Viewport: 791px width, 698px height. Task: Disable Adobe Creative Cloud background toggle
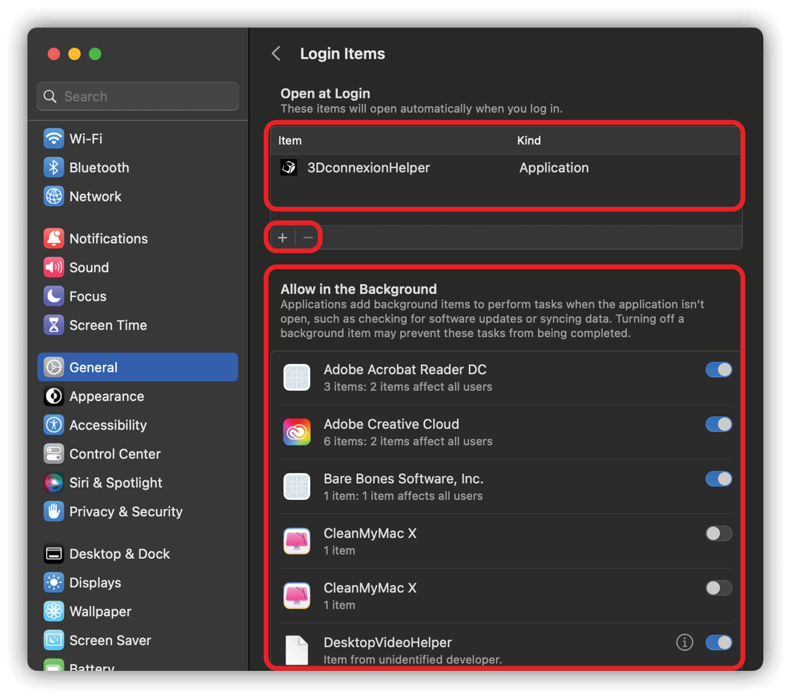click(x=719, y=424)
